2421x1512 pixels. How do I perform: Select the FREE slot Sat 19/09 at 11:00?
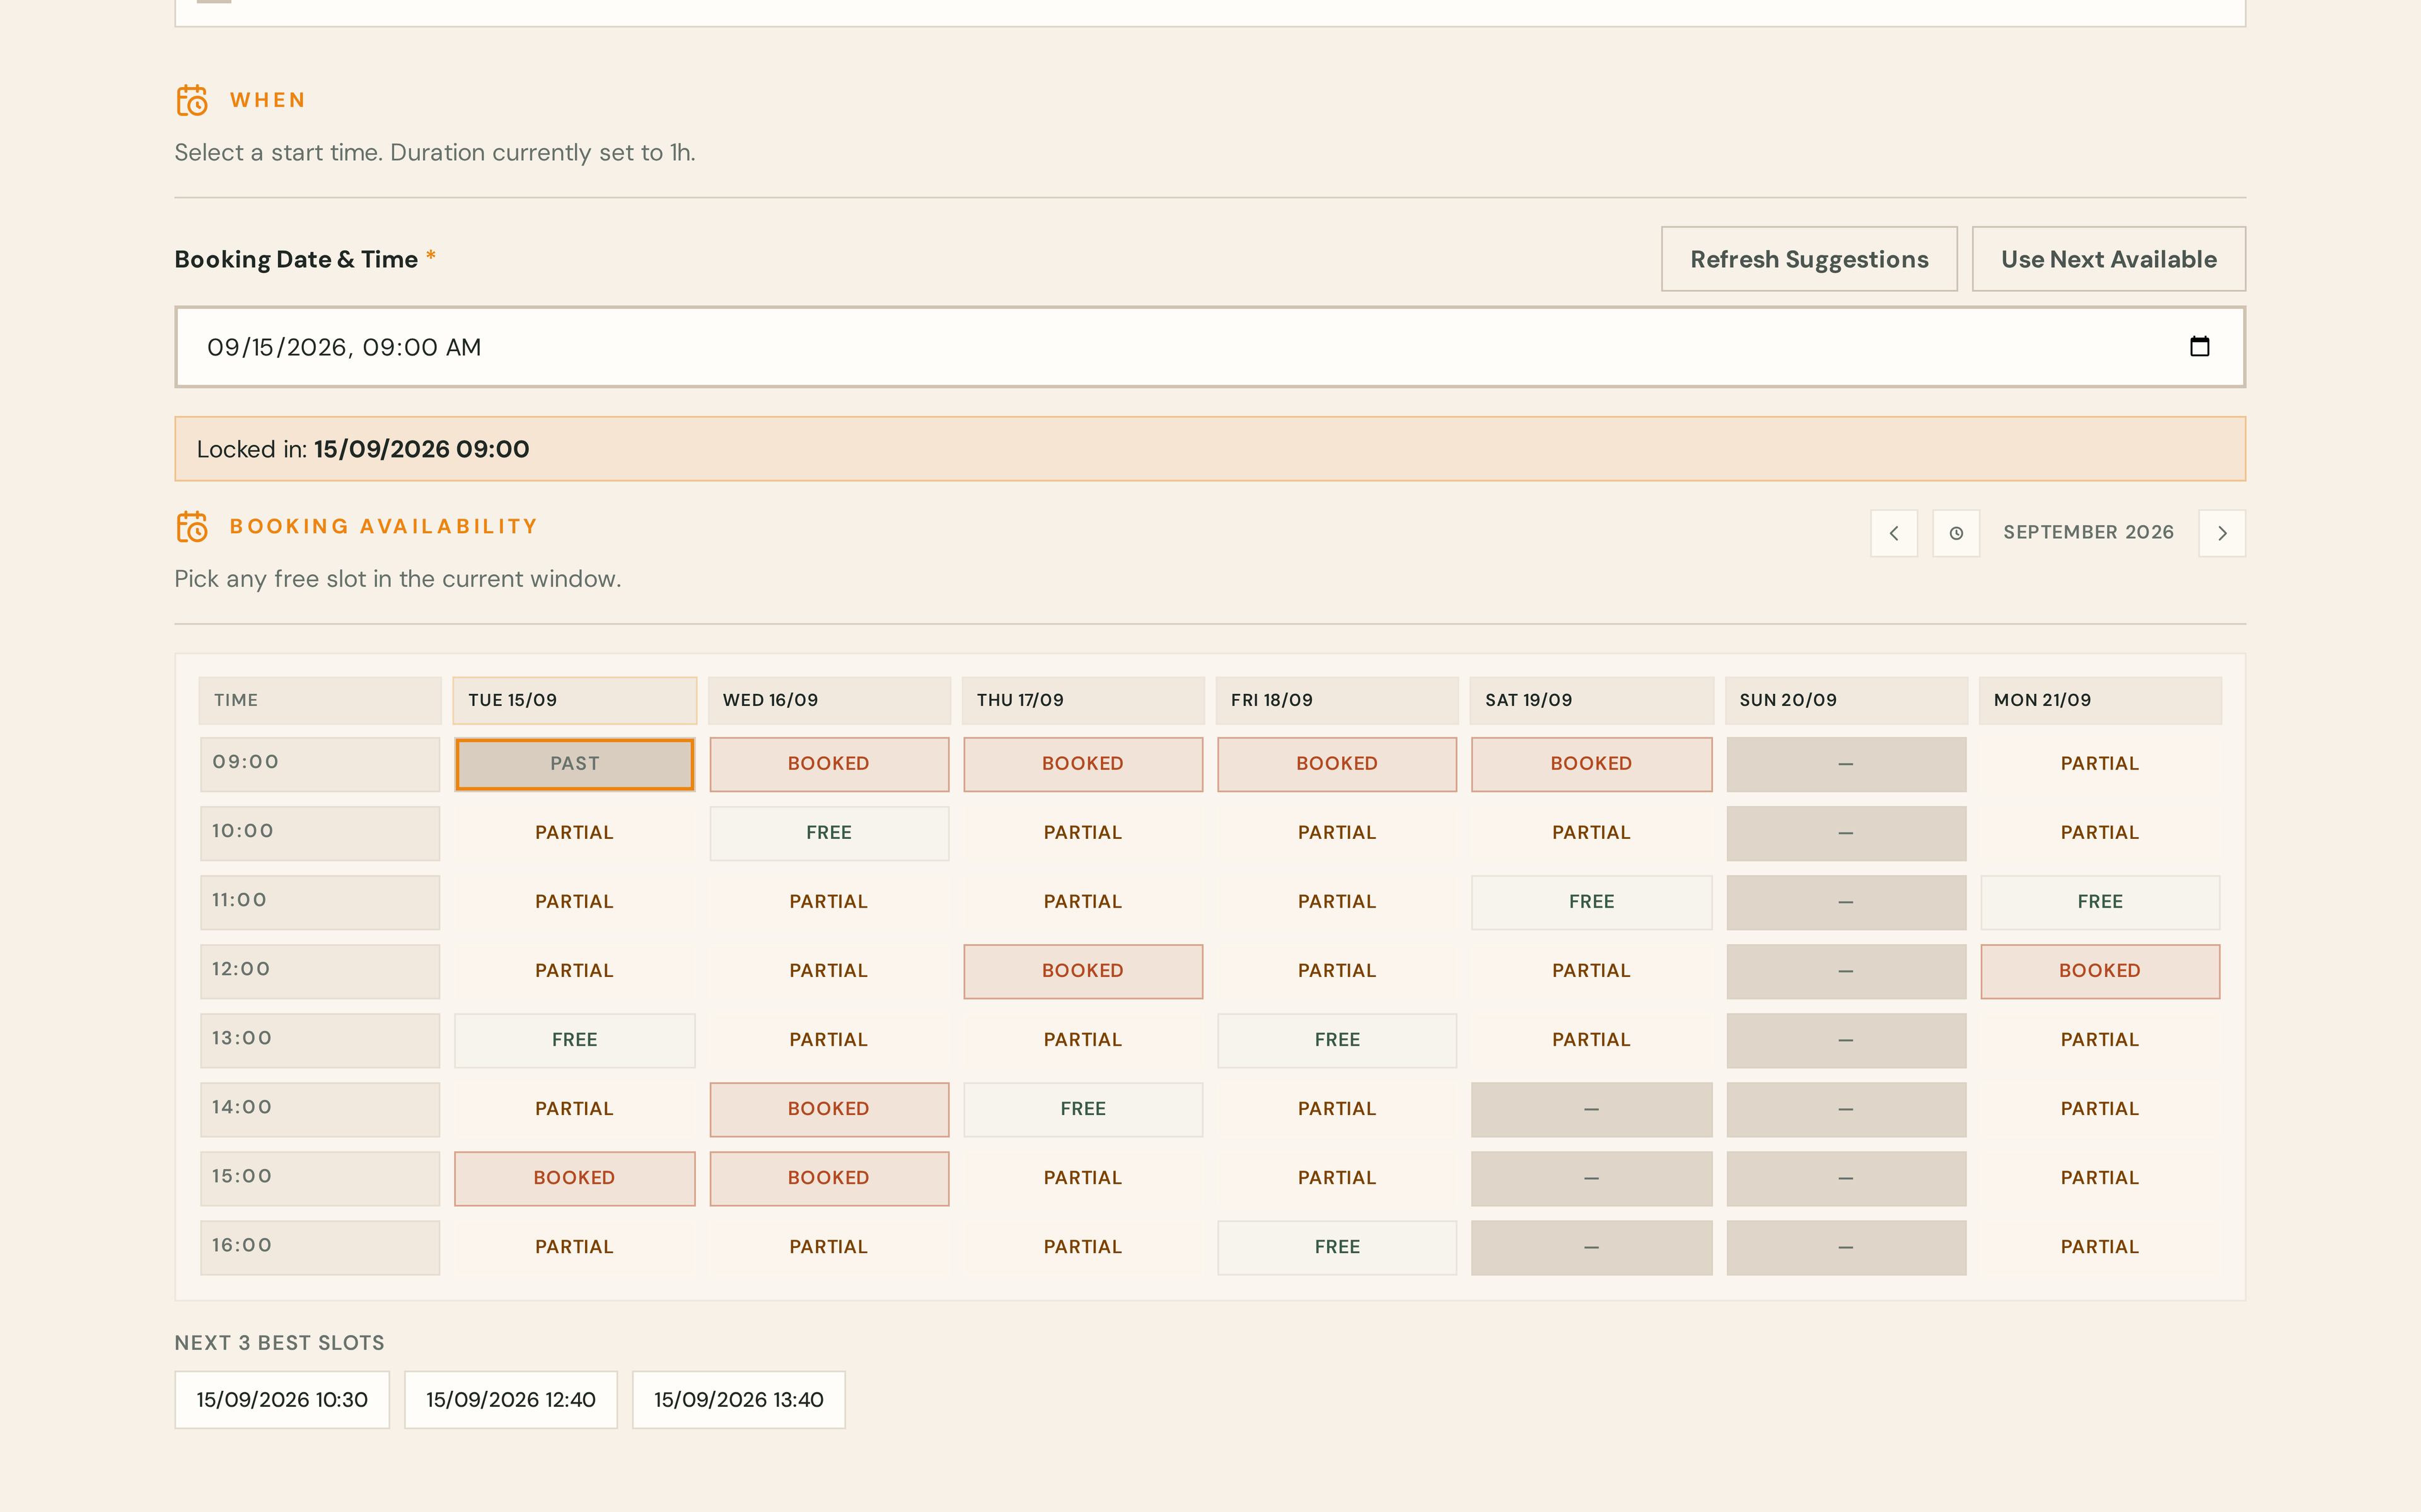pos(1591,902)
